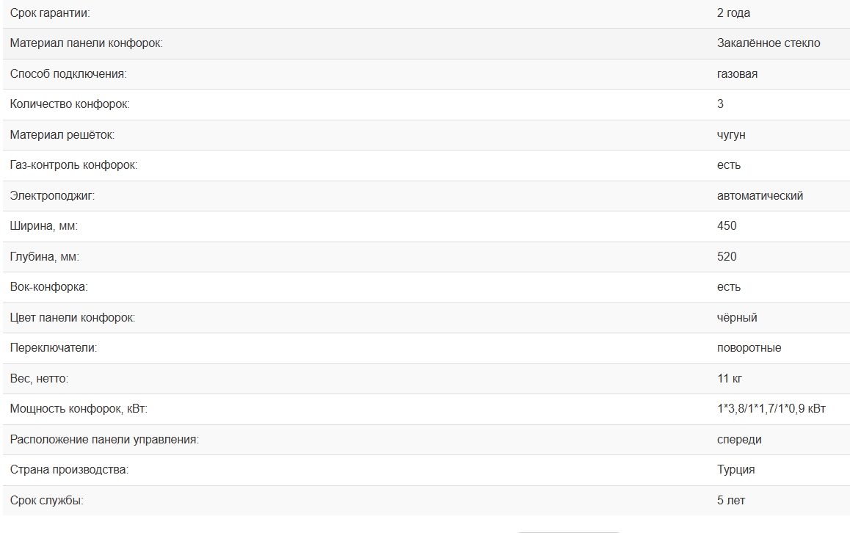Click the "Мощность конфорок, кВт" label
850x533 pixels.
[x=84, y=409]
